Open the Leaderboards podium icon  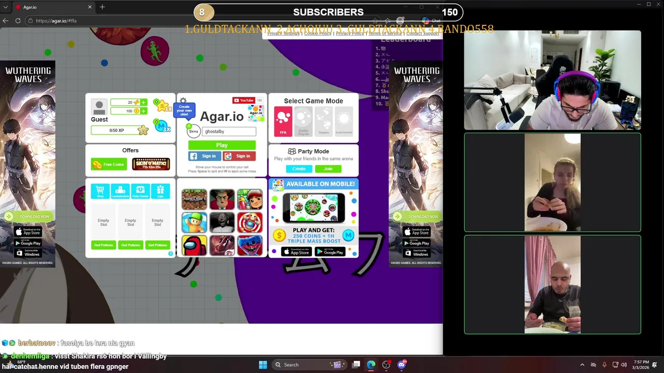click(x=120, y=191)
